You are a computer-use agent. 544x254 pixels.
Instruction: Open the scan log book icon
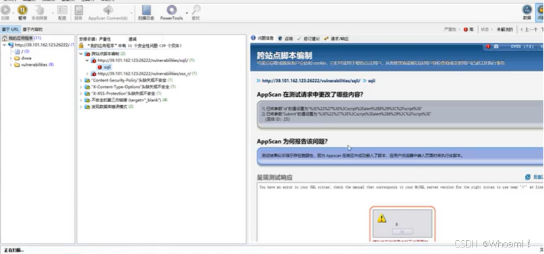[x=146, y=10]
